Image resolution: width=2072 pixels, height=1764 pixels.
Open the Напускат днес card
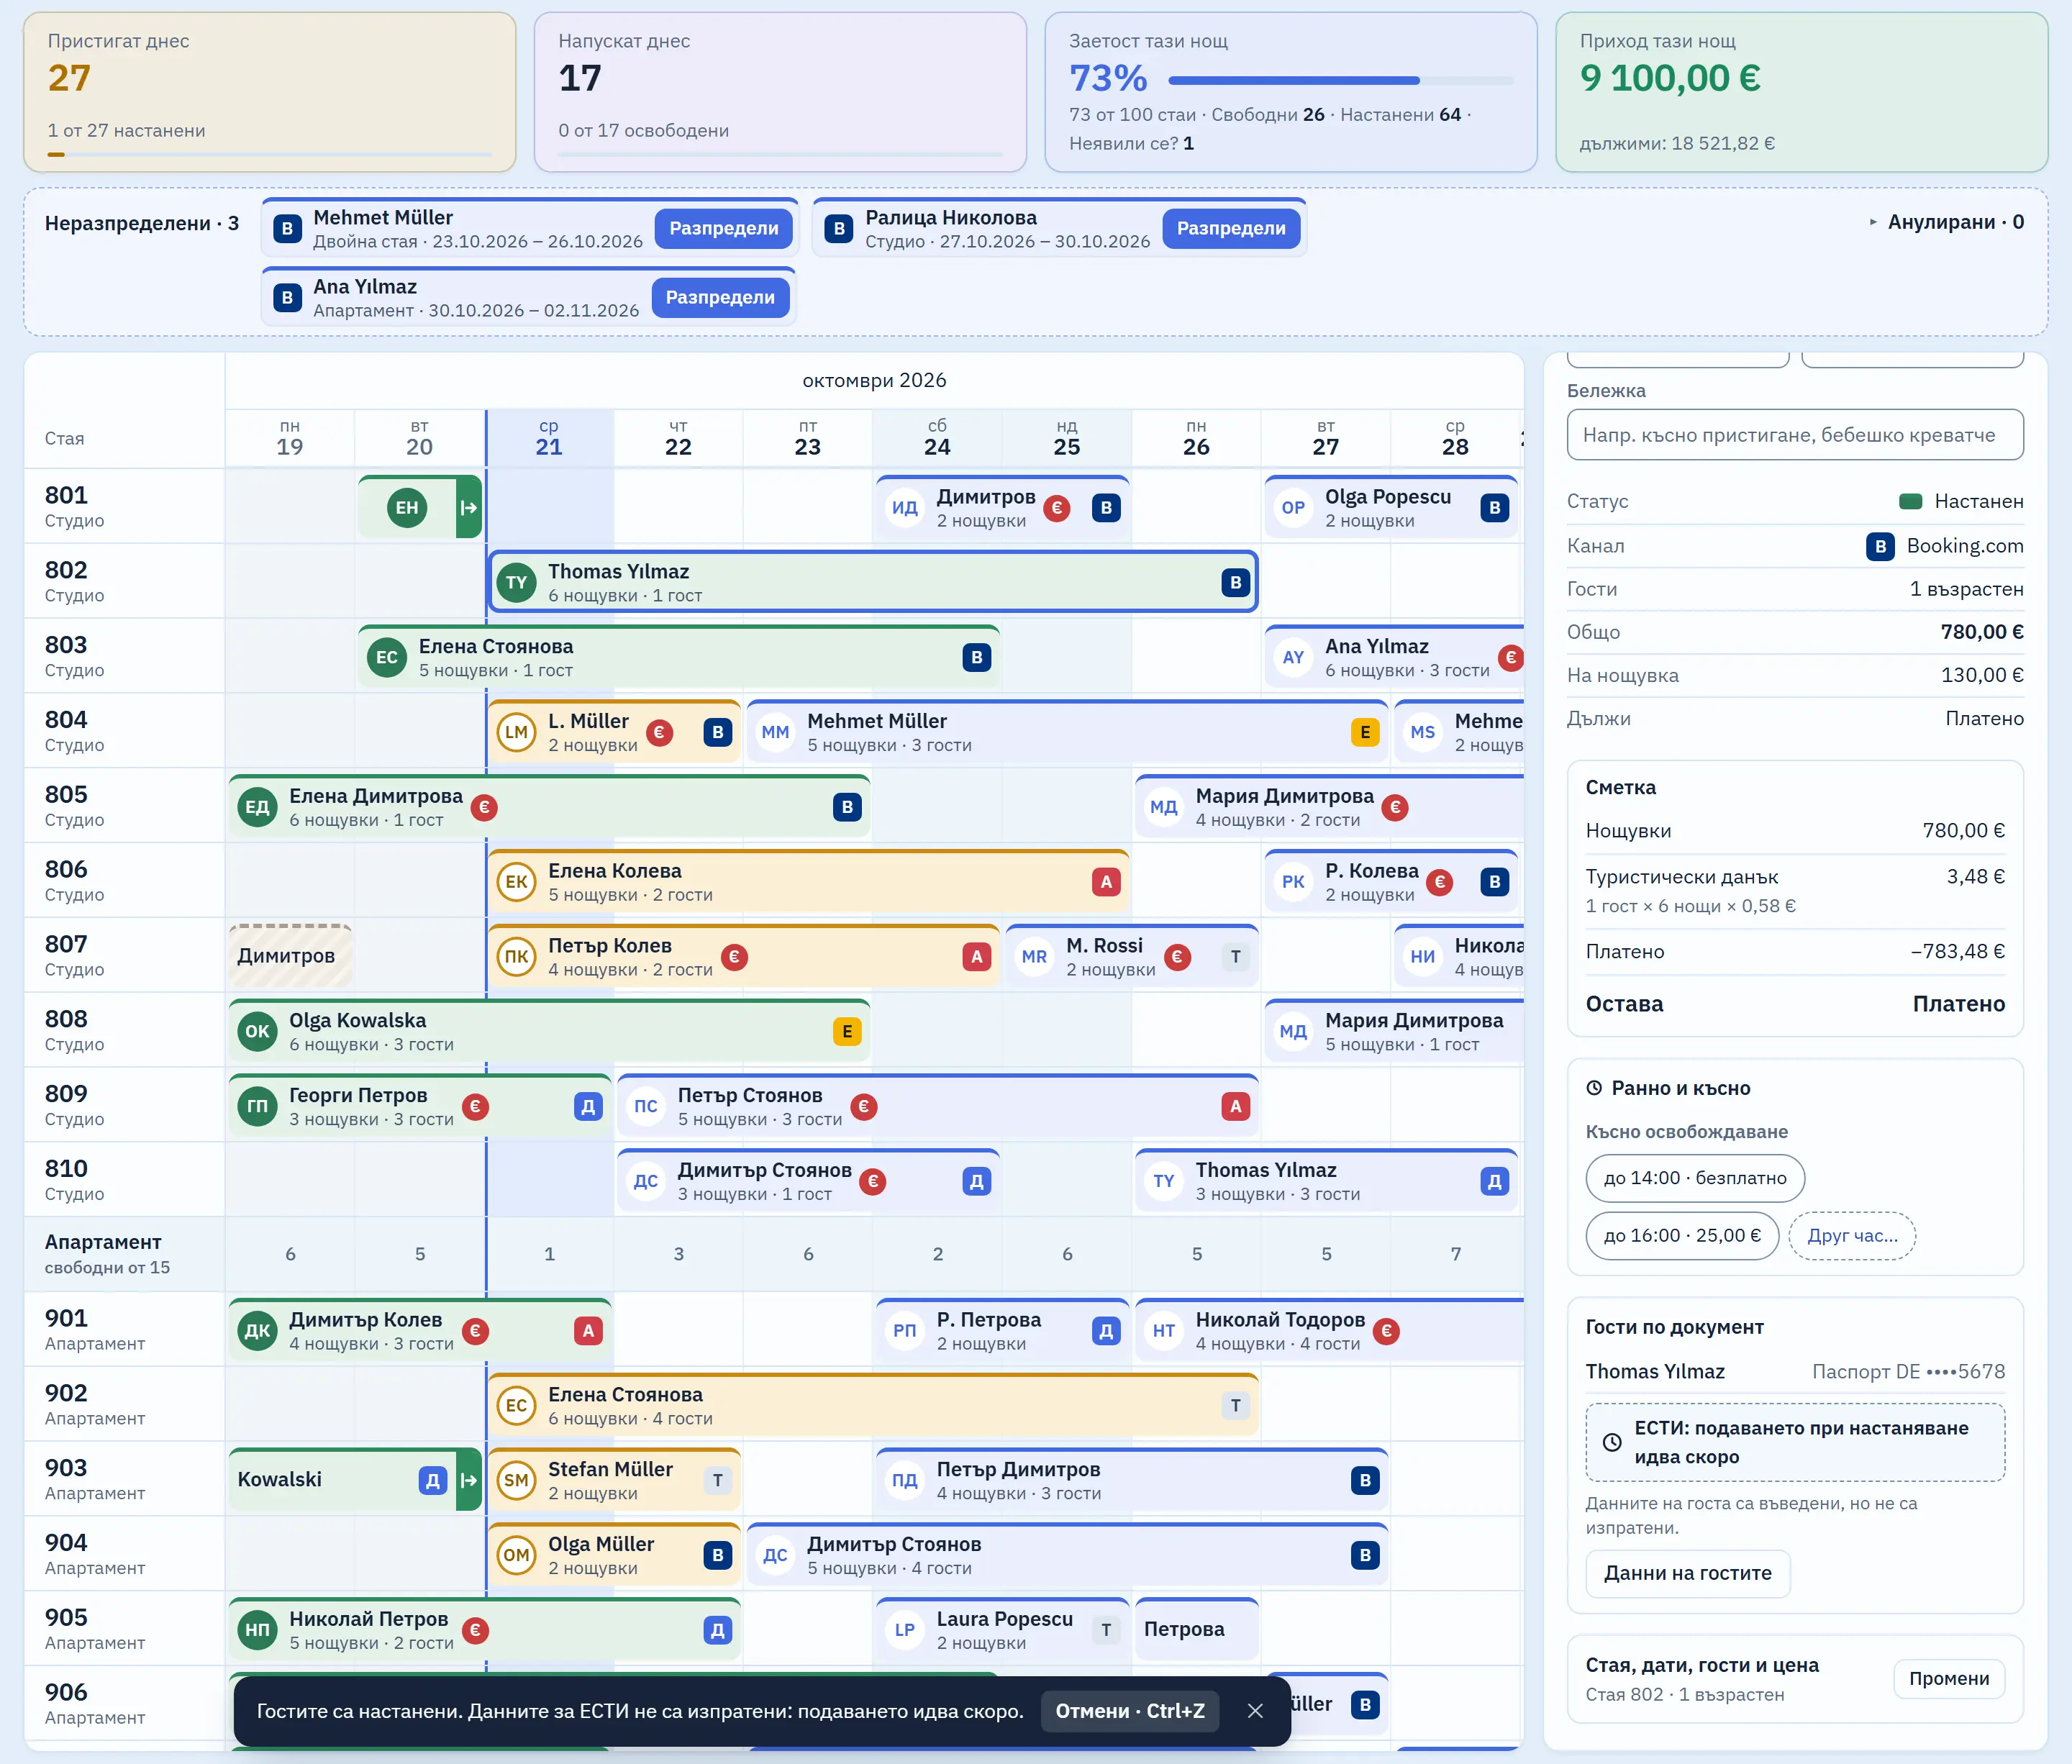coord(780,92)
